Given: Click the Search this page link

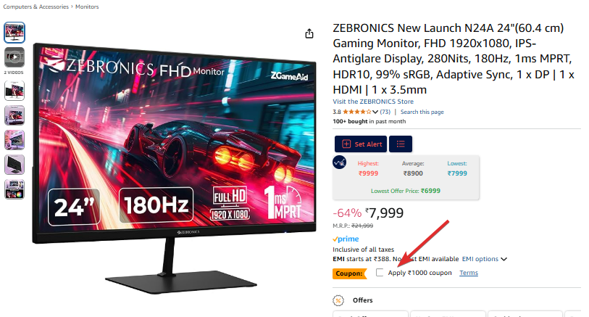Looking at the screenshot, I should click(x=422, y=112).
